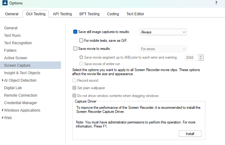The height and width of the screenshot is (145, 225).
Task: Select the GUI Testing tab
Action: (36, 14)
